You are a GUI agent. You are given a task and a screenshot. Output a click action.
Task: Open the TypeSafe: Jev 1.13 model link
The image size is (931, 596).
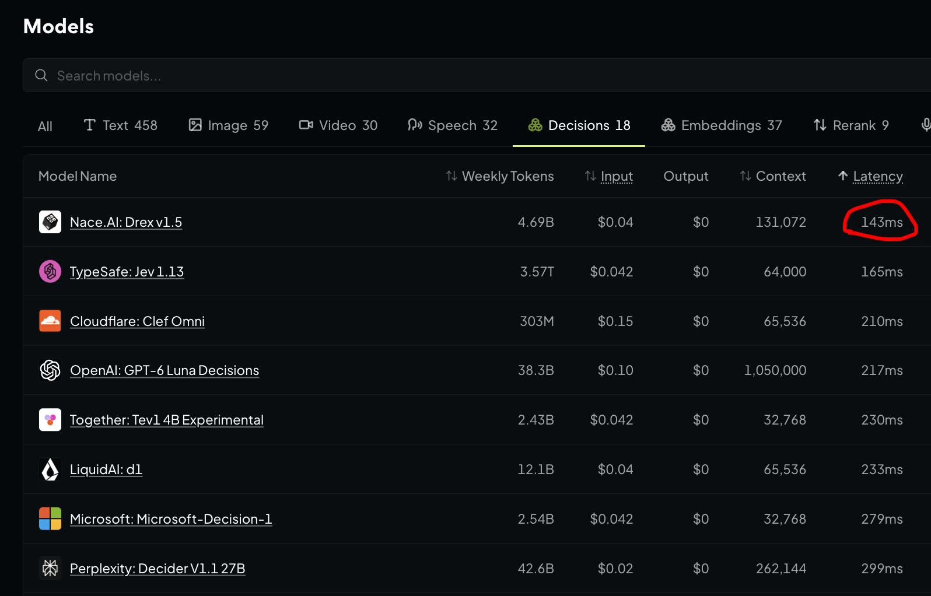coord(127,272)
